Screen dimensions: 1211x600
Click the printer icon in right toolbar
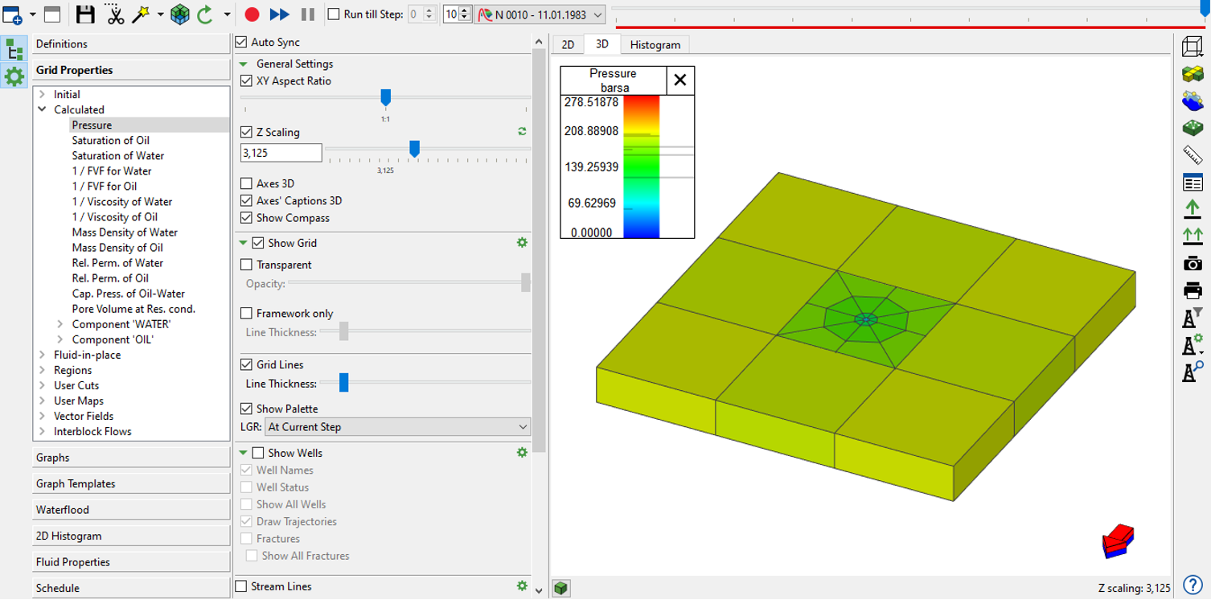[x=1193, y=290]
